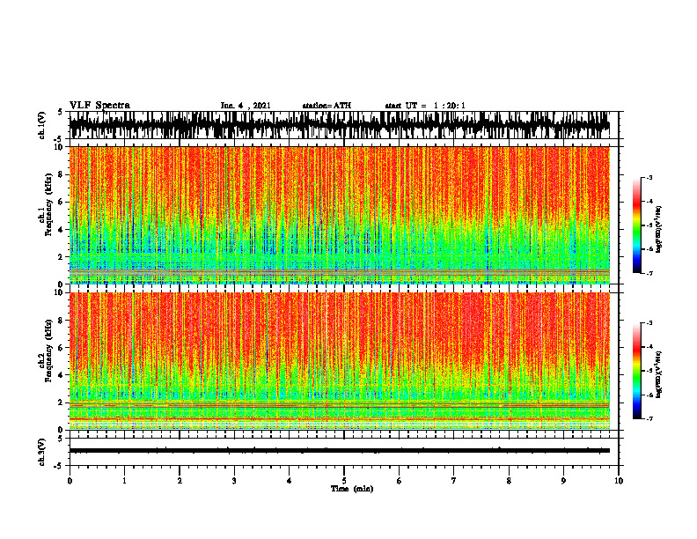Click the date label 'Jan. 4, 2021'
697x539 pixels.
coord(246,106)
